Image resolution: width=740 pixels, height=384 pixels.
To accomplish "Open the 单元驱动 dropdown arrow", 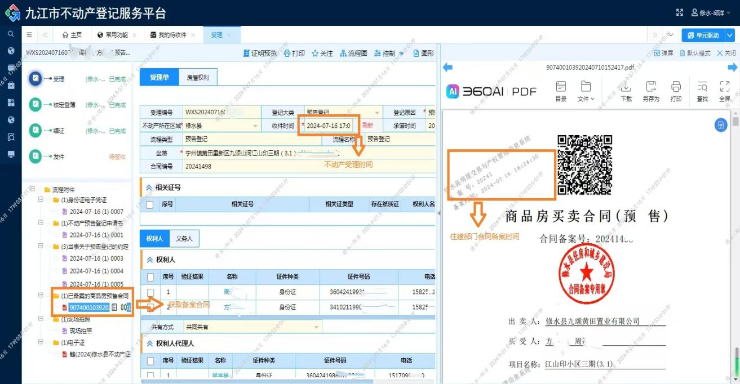I will (730, 35).
